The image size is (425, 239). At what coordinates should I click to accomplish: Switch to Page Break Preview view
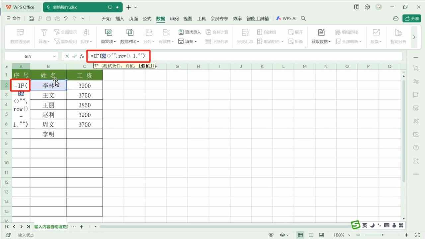pyautogui.click(x=322, y=235)
